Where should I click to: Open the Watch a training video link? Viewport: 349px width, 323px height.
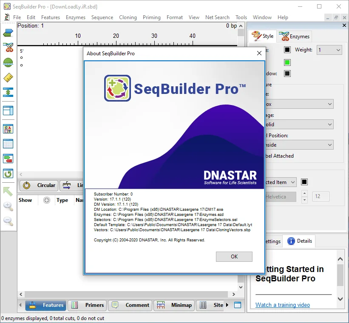click(282, 305)
